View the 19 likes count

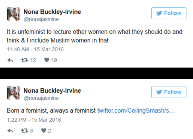(x=54, y=60)
